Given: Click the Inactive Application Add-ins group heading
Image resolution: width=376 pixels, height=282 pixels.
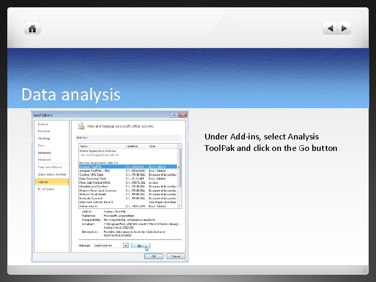Looking at the screenshot, I should tap(99, 163).
